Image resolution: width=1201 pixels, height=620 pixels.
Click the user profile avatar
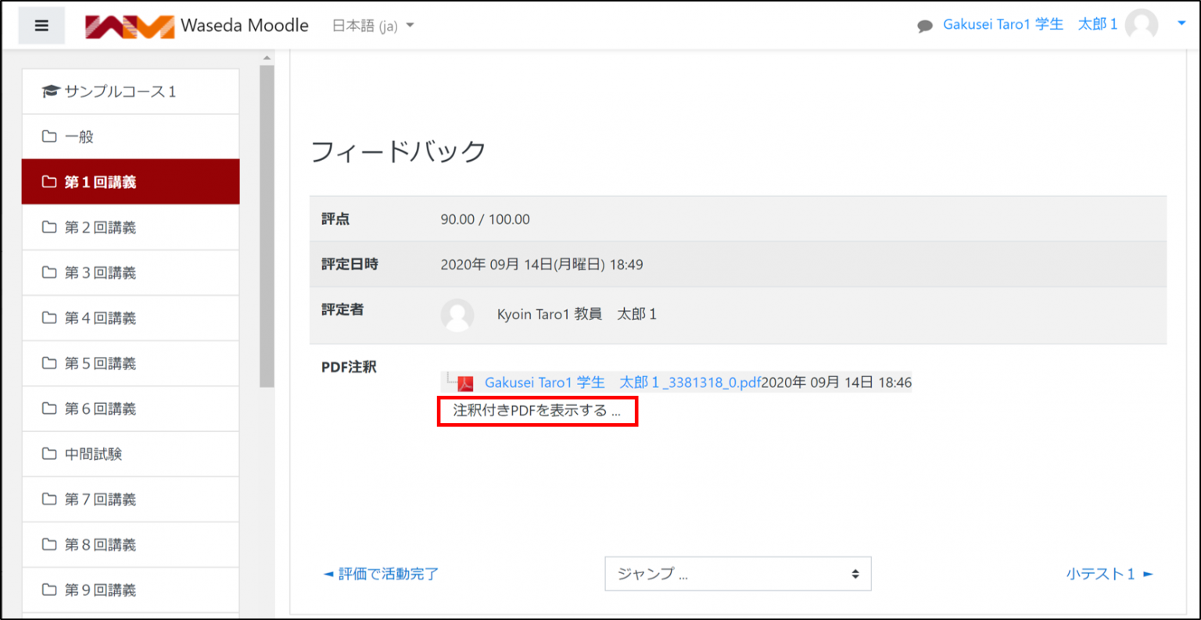point(1141,25)
